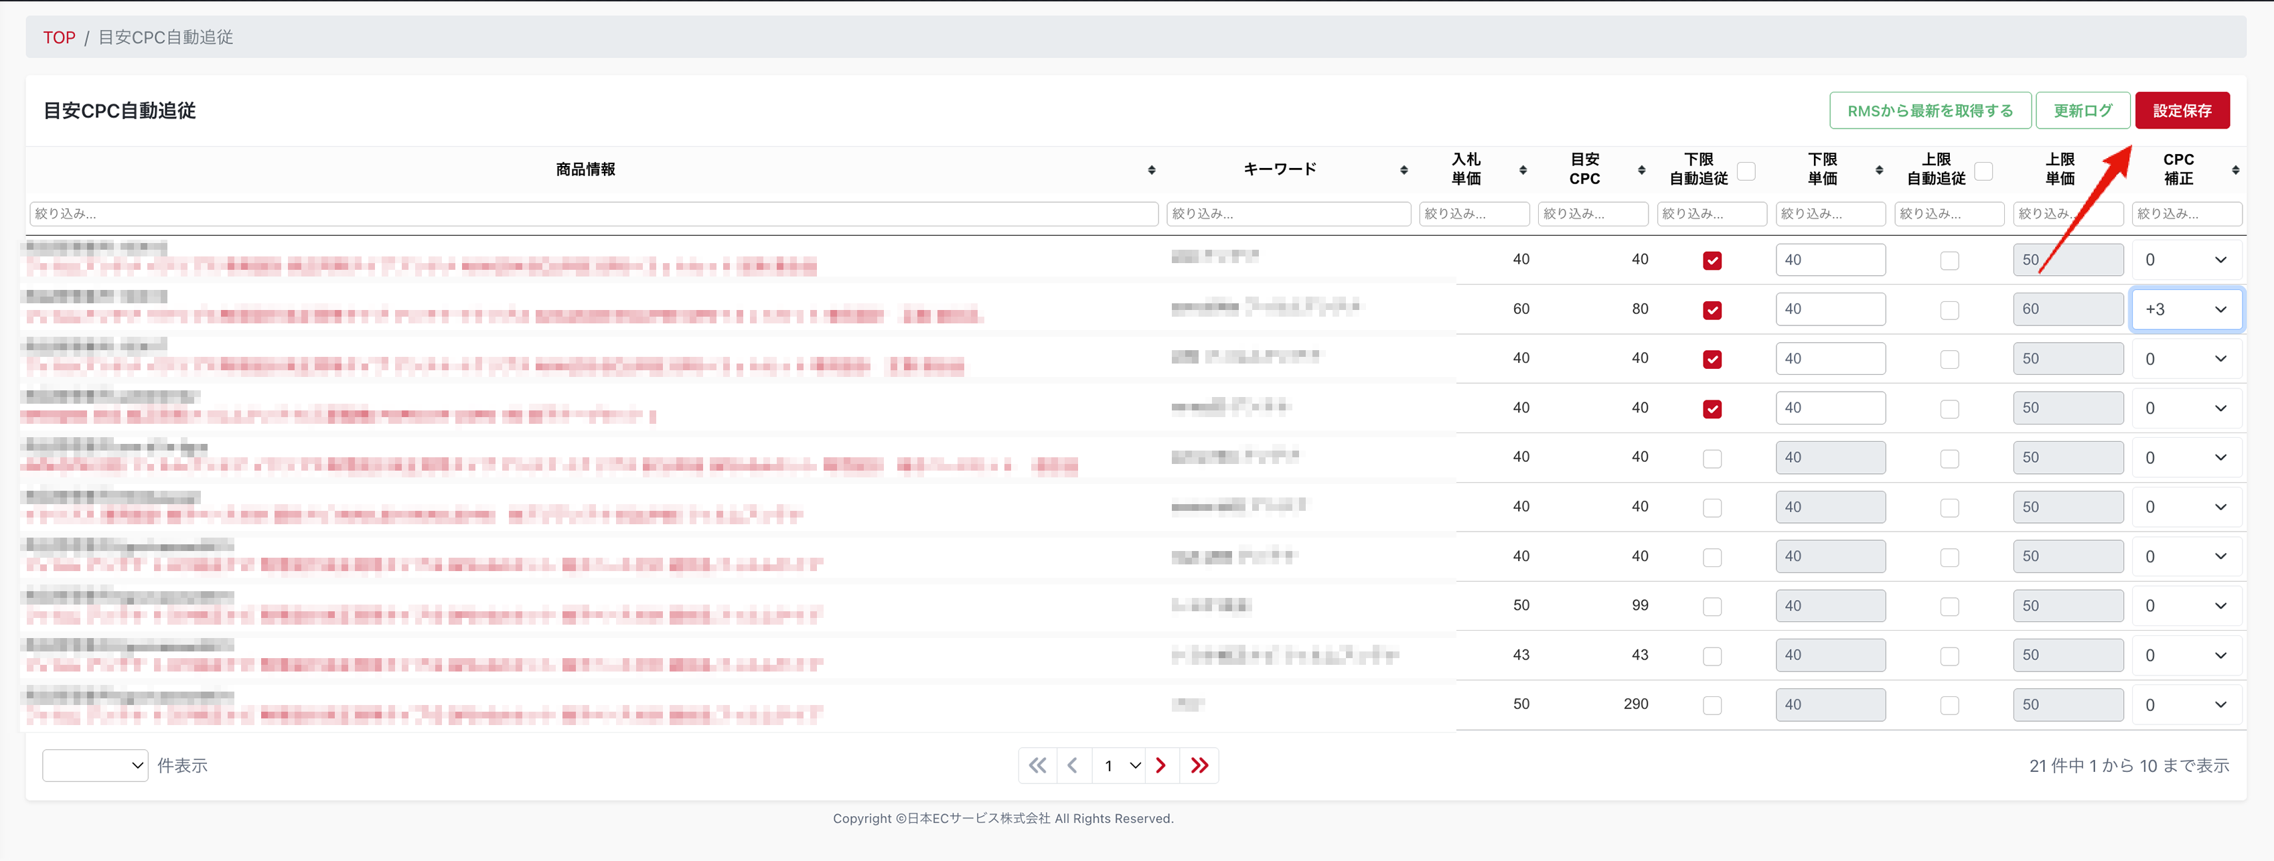
Task: Open the 更新ログ button
Action: pos(2082,110)
